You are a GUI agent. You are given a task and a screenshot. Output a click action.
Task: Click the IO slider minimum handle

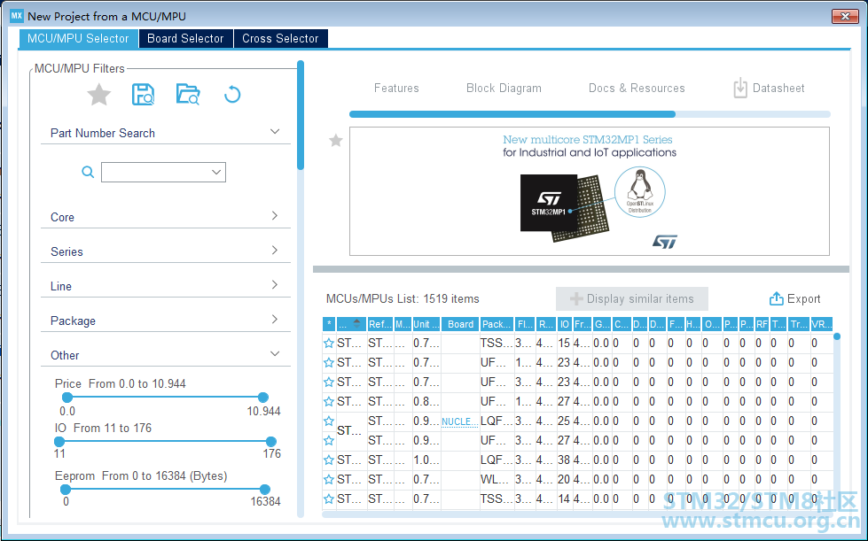click(59, 442)
